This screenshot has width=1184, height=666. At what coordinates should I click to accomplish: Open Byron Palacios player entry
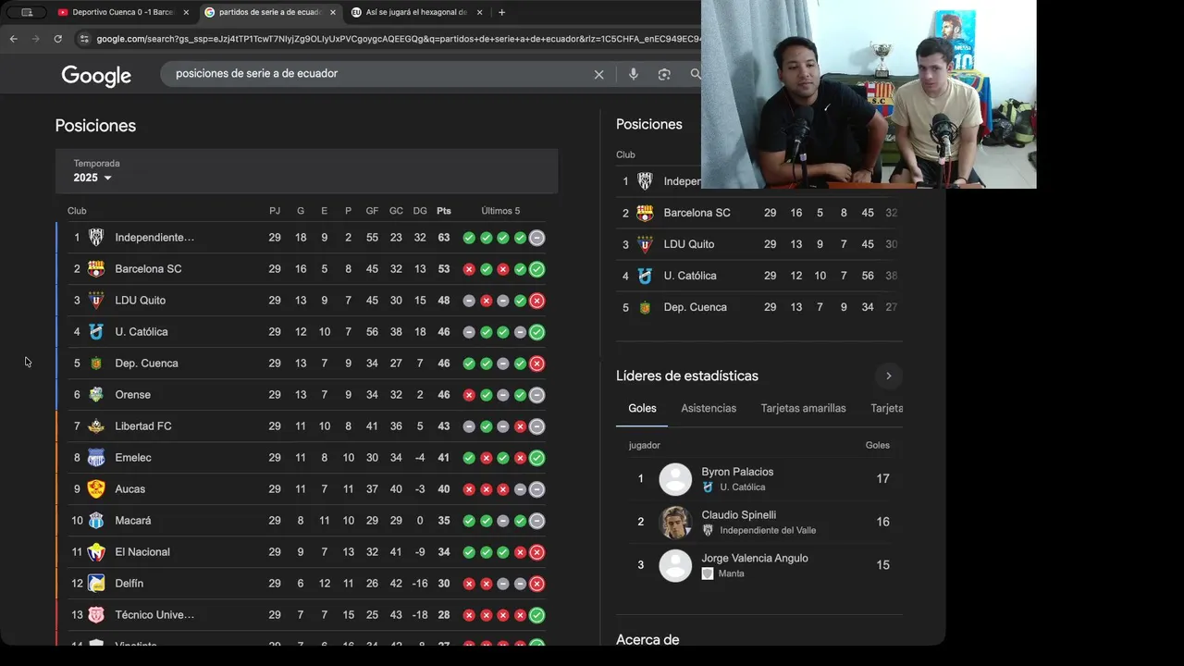759,479
